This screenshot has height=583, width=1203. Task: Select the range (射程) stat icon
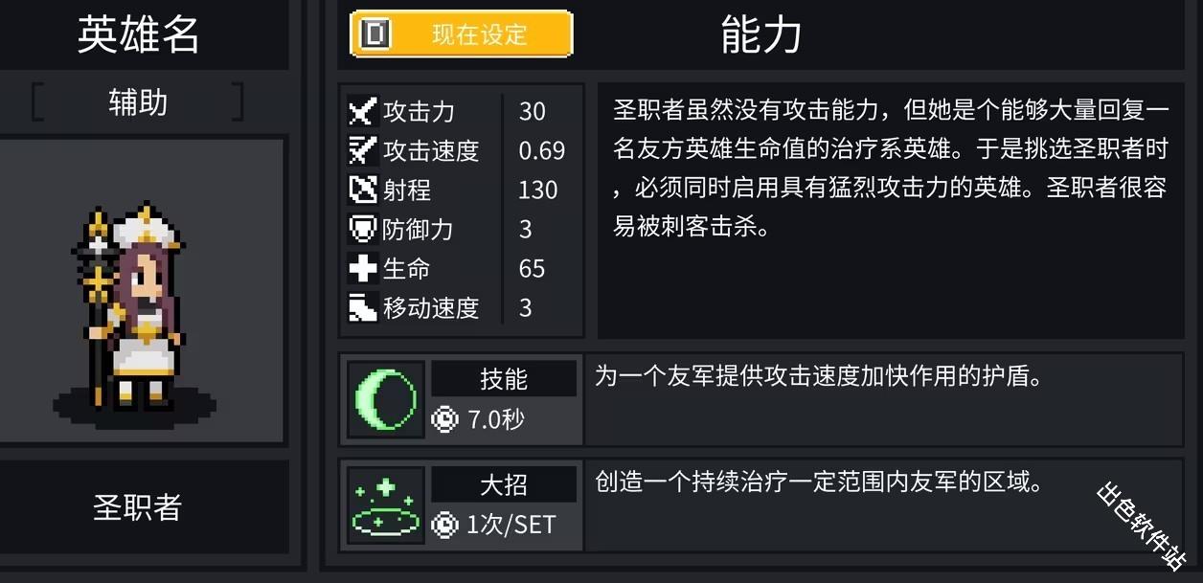click(x=362, y=191)
